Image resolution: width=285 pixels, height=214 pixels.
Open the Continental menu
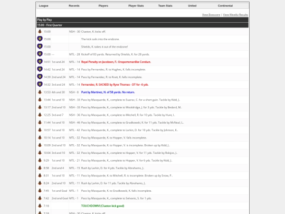[x=225, y=6]
